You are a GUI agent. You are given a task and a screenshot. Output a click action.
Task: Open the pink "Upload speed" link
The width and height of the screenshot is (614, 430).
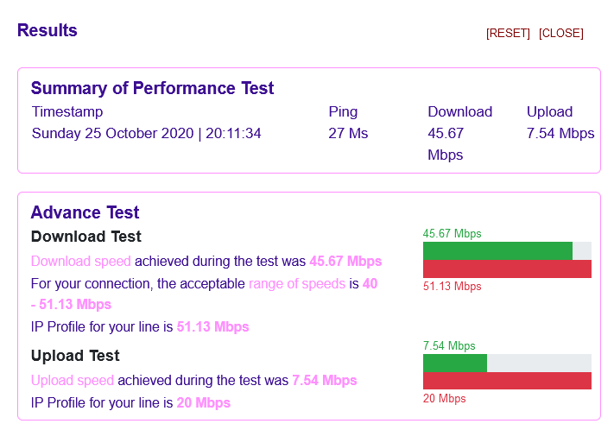[x=73, y=380]
